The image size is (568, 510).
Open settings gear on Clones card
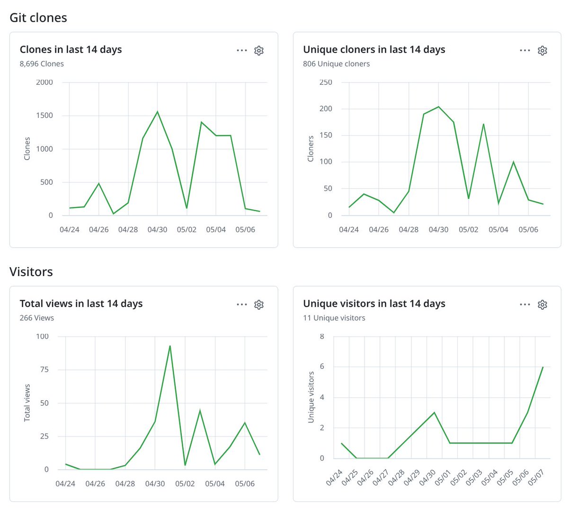[258, 50]
